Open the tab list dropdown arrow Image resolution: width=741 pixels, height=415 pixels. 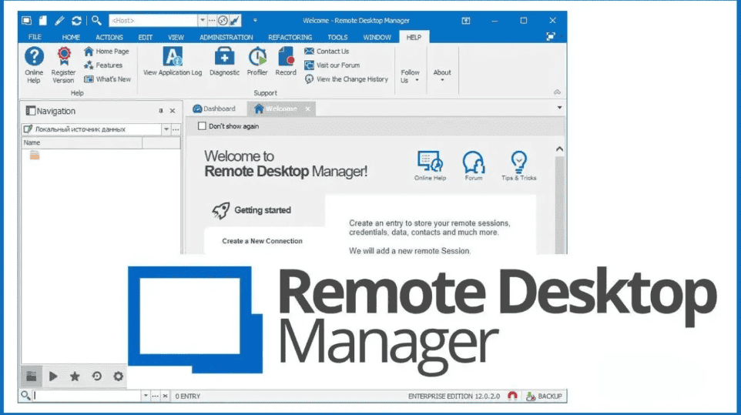tap(559, 108)
